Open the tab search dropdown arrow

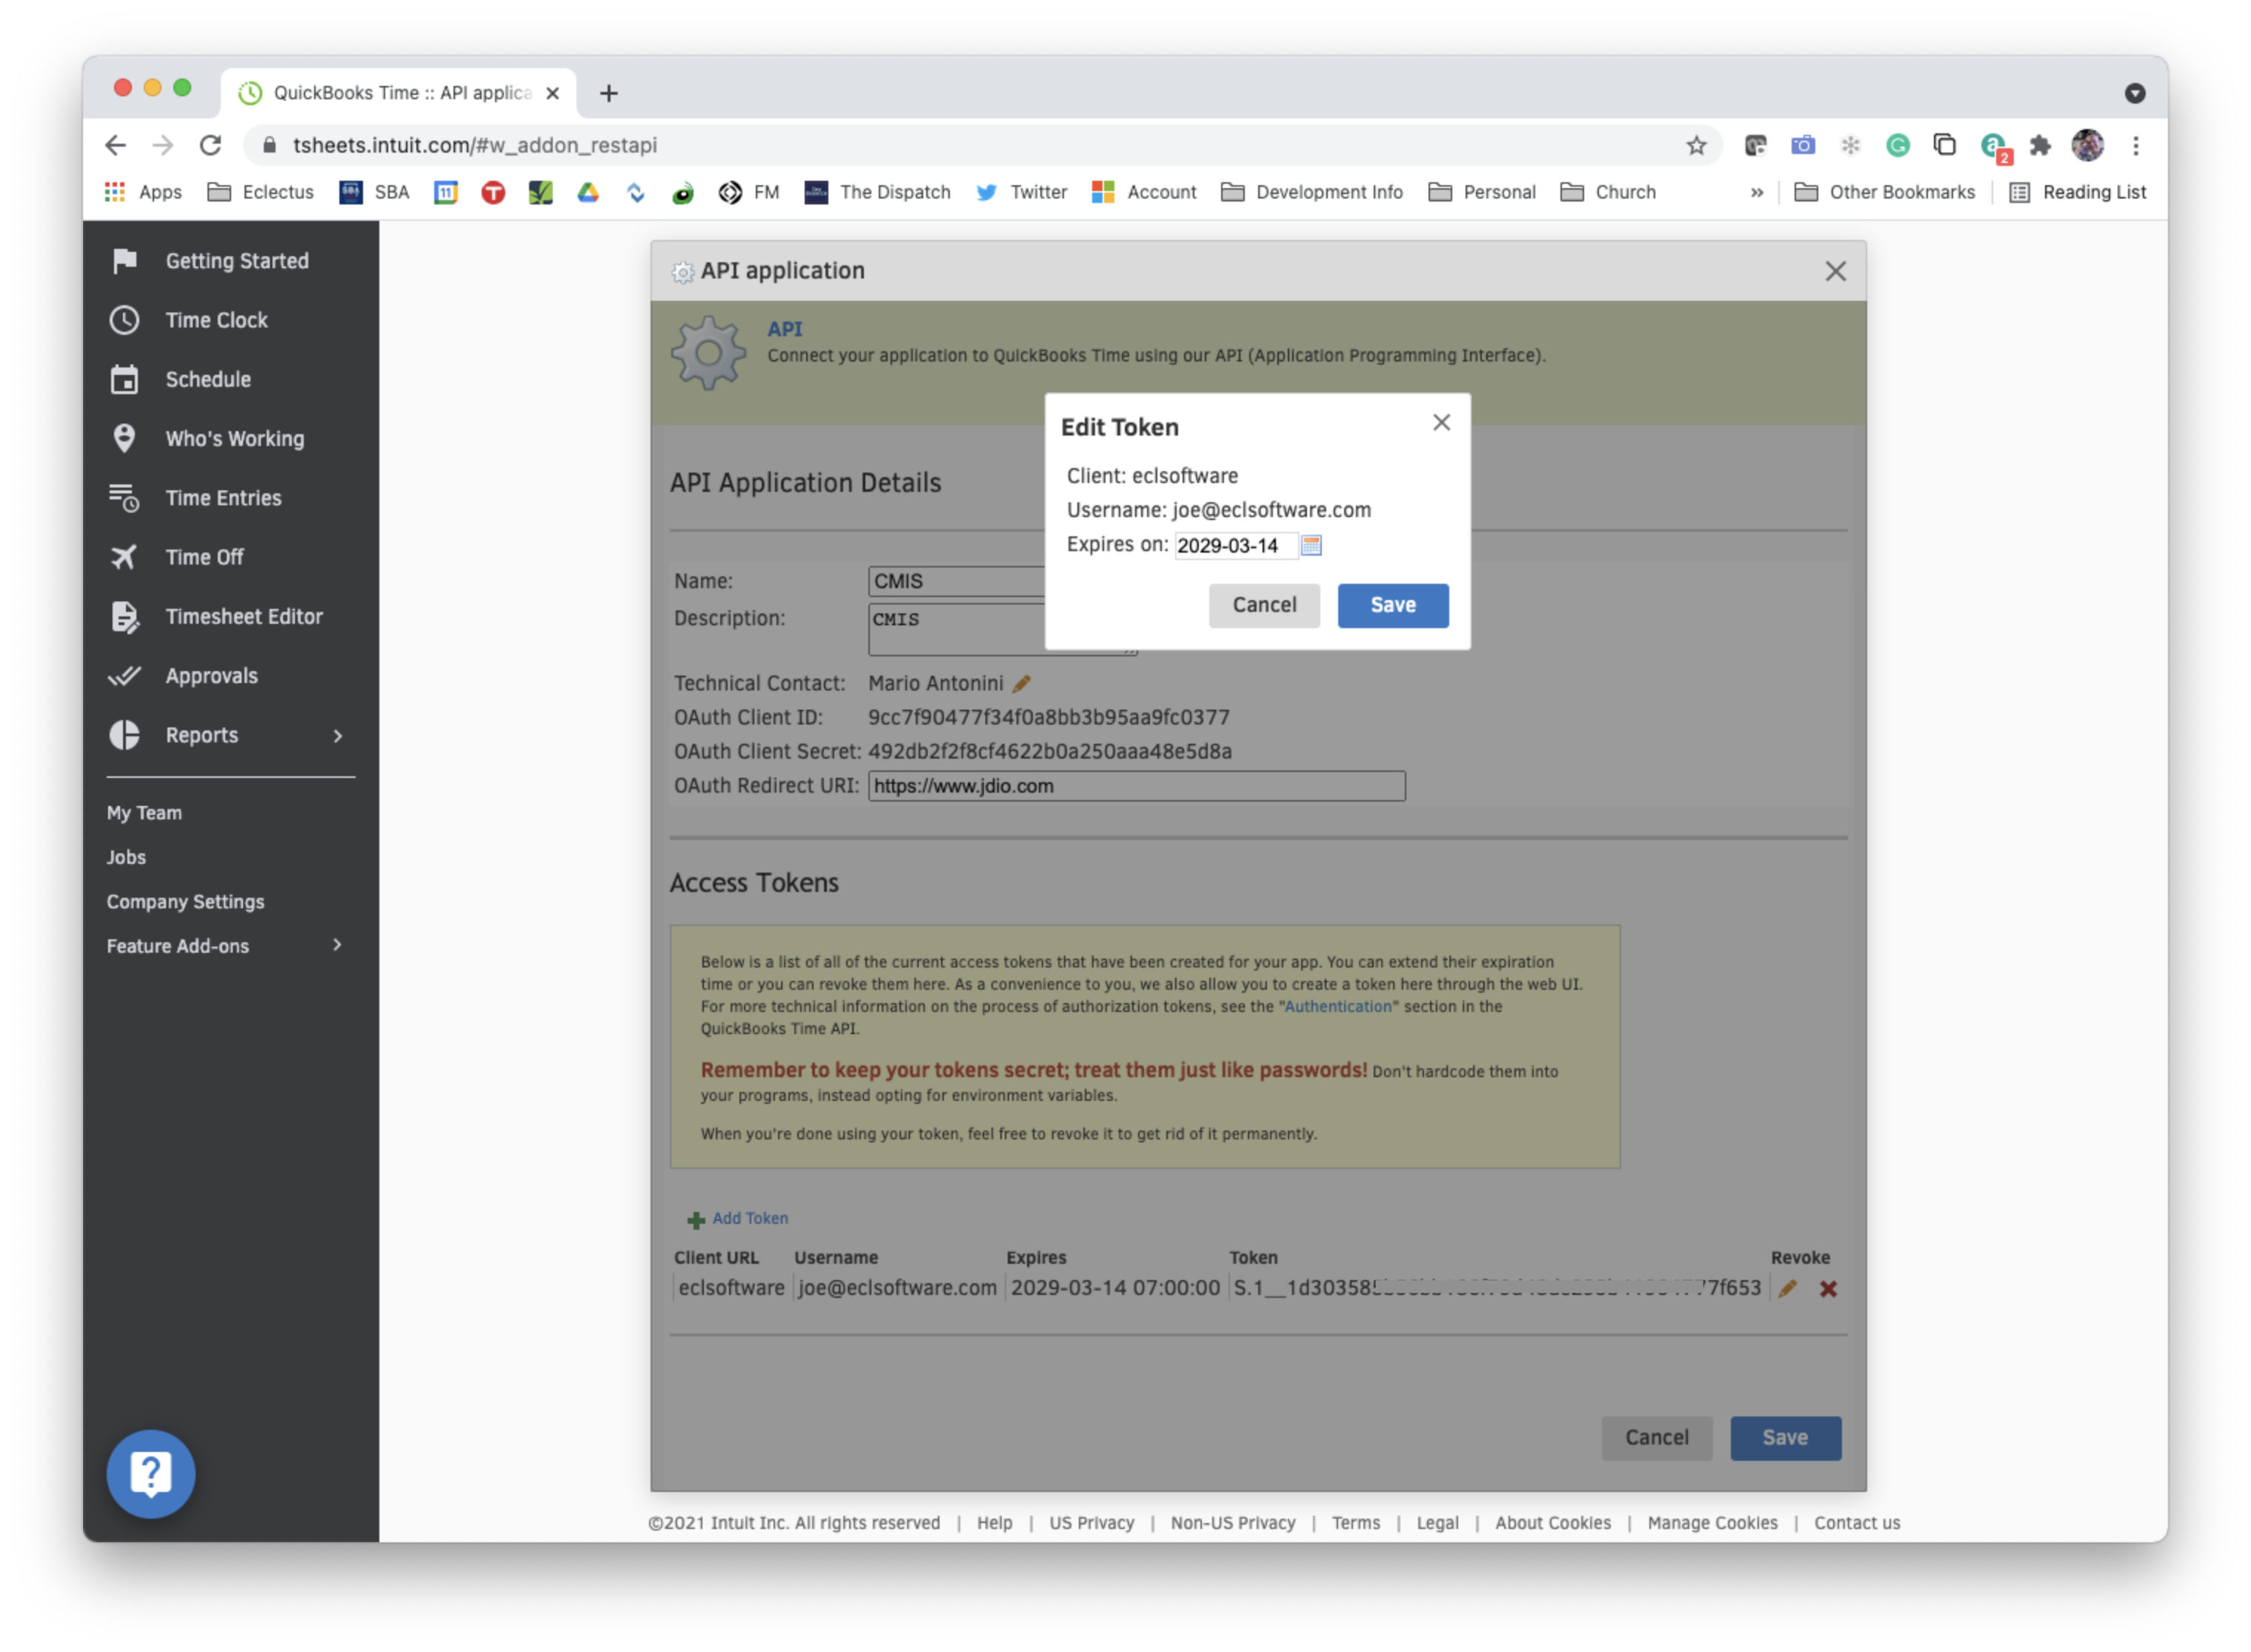click(2134, 93)
